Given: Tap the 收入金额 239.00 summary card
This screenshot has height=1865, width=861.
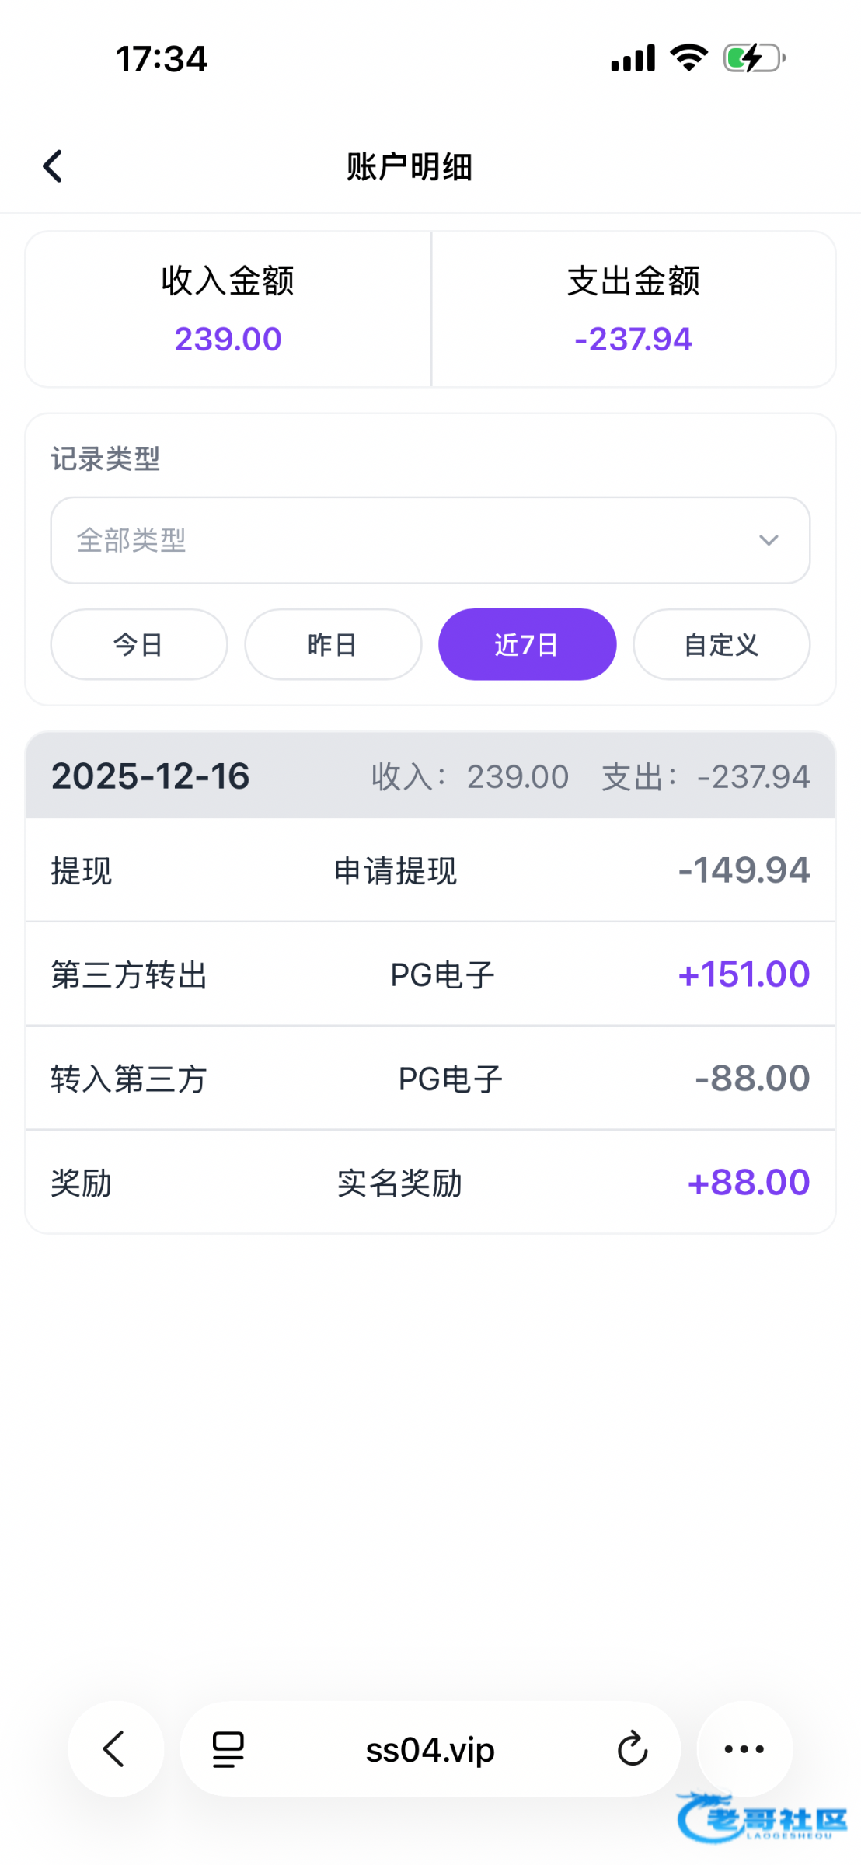Looking at the screenshot, I should tap(228, 309).
